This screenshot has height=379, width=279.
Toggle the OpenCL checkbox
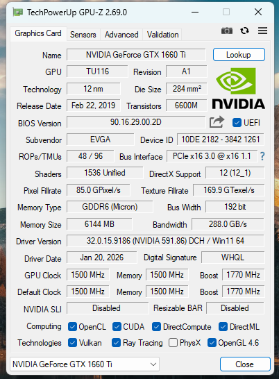click(x=72, y=327)
